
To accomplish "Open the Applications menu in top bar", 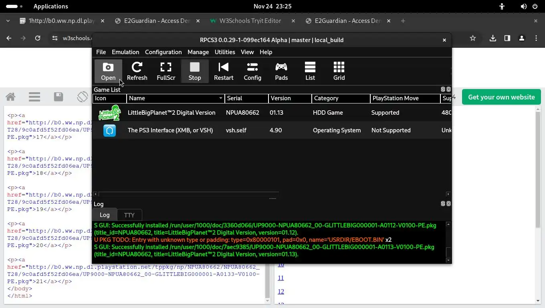I will 51,6.
